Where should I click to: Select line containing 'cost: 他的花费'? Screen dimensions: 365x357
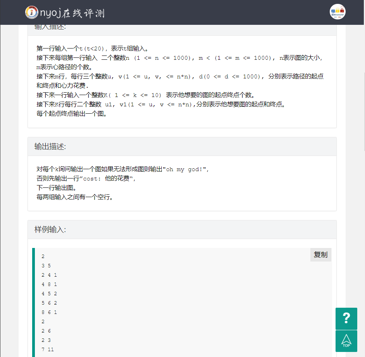(x=86, y=178)
